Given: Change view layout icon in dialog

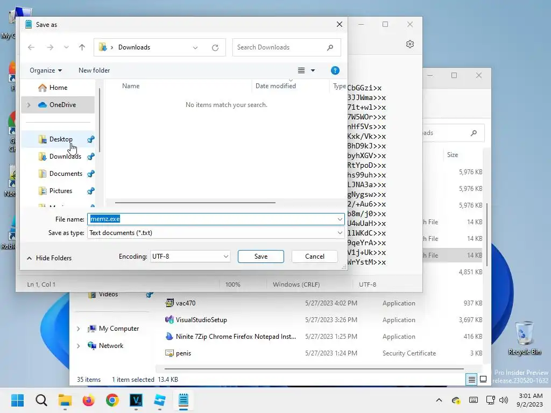Looking at the screenshot, I should coord(301,70).
